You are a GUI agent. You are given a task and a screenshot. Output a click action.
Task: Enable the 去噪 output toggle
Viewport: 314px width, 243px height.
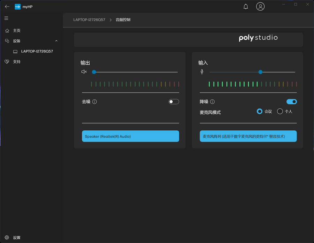coord(173,102)
